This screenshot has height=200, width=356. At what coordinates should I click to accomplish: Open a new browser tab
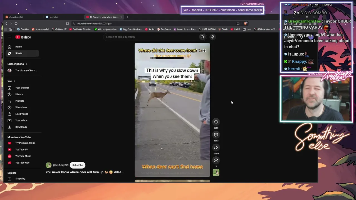[127, 17]
